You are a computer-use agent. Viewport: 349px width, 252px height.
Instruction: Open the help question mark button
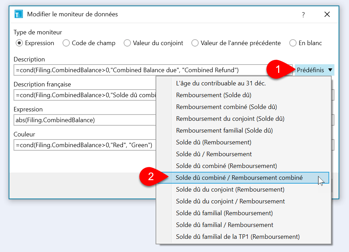(x=303, y=15)
